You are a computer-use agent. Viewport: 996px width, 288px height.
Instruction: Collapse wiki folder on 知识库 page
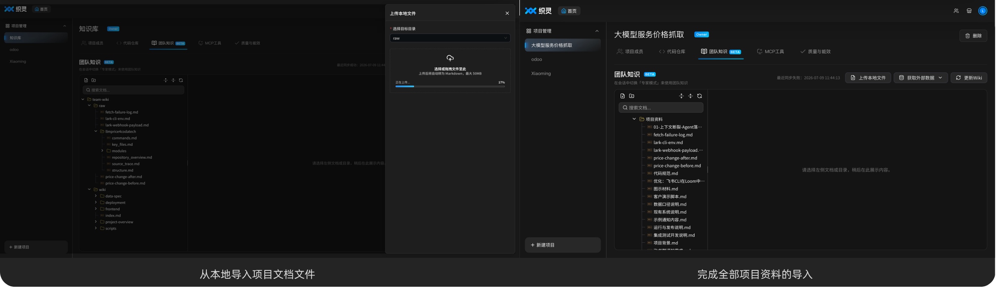click(x=89, y=189)
